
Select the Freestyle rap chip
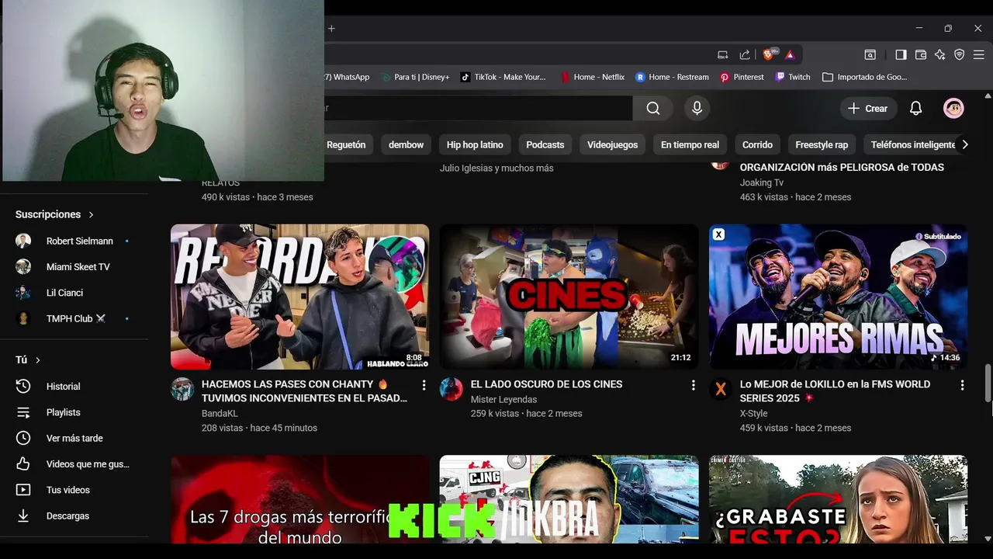[822, 144]
